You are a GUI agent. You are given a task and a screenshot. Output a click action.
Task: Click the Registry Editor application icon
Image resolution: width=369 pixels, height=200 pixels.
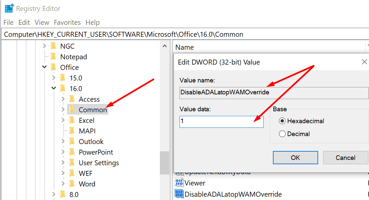click(8, 8)
